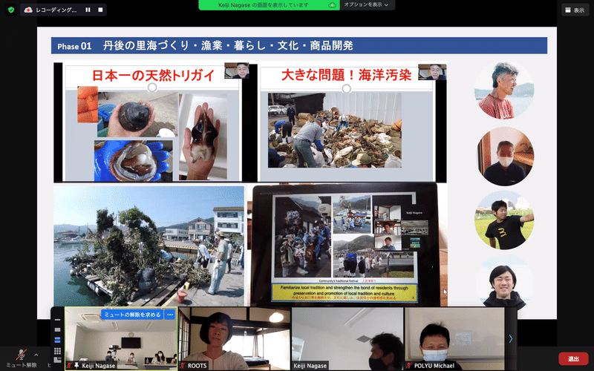Click the レコーディング recording status label
This screenshot has height=371, width=594.
coord(56,10)
